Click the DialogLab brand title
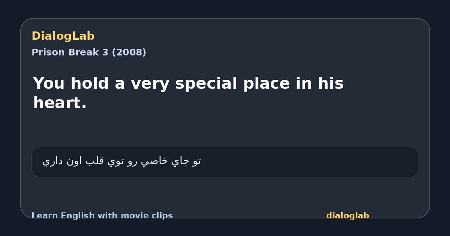 click(x=63, y=36)
